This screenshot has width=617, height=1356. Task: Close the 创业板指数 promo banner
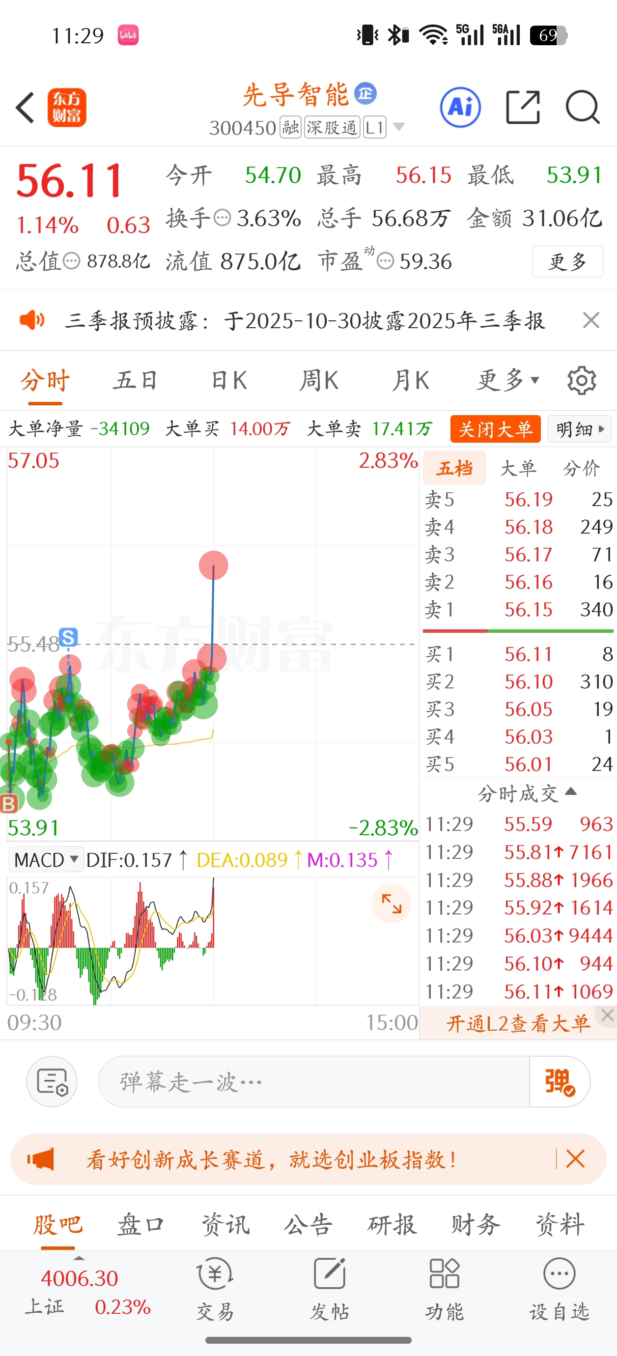point(575,1158)
